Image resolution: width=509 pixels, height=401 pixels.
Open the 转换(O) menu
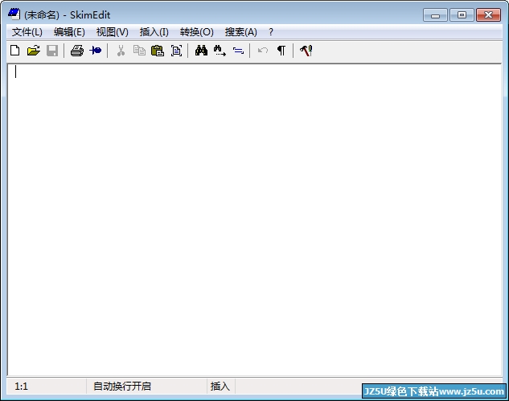point(197,32)
